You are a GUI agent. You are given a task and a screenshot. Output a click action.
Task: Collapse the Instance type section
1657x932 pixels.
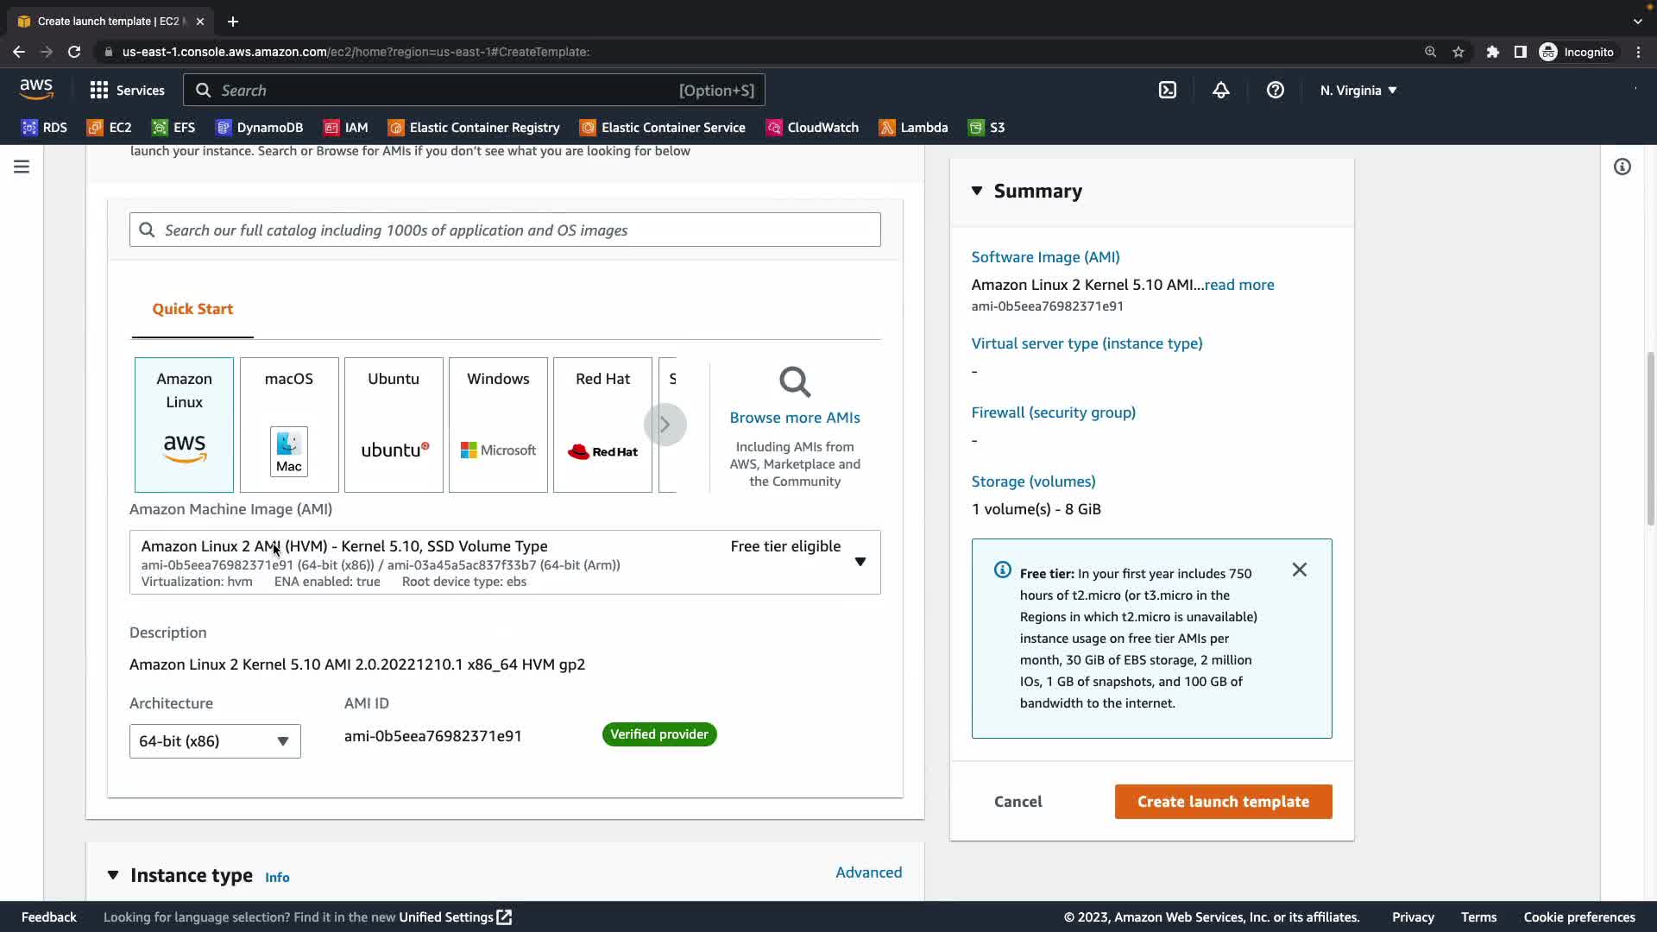pos(113,875)
